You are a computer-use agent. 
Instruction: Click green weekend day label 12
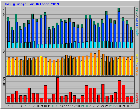click(53, 106)
